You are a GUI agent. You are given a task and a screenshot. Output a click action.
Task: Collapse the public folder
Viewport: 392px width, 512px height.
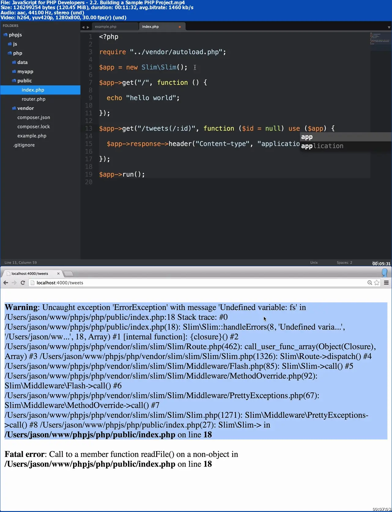point(14,81)
